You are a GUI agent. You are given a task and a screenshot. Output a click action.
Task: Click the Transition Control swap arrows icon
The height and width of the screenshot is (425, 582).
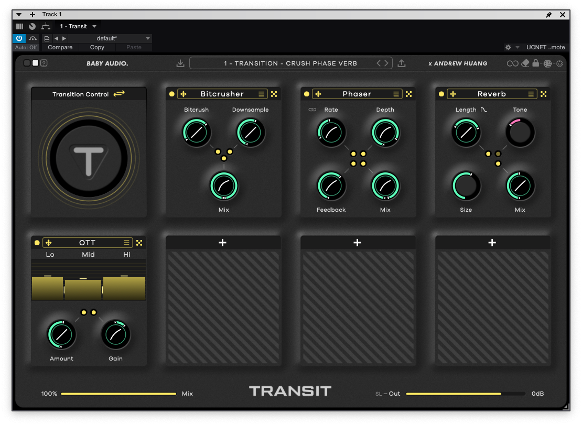[119, 93]
